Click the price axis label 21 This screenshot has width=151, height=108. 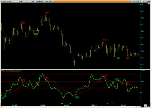click(142, 64)
